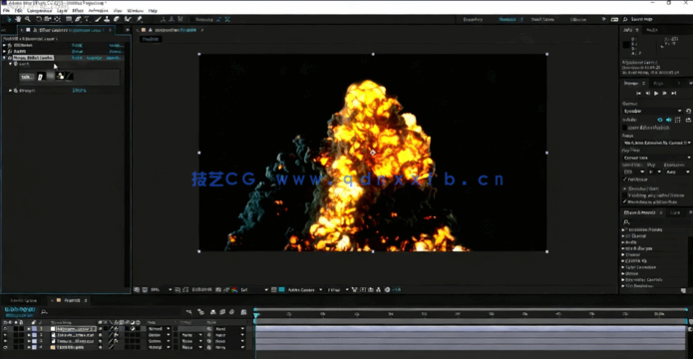The height and width of the screenshot is (359, 693).
Task: Toggle adjustment layer switch on layer 1
Action: (133, 329)
